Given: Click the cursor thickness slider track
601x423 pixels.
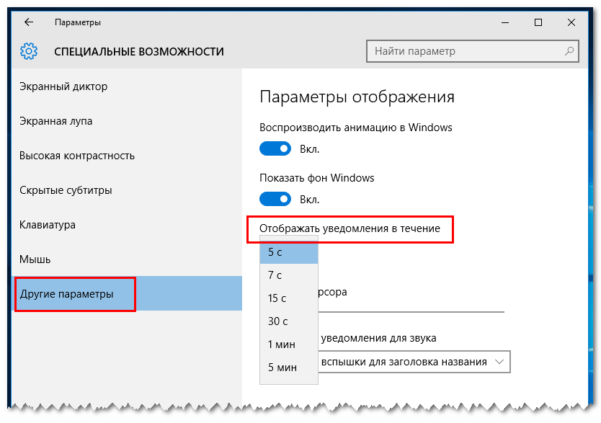Looking at the screenshot, I should [411, 312].
